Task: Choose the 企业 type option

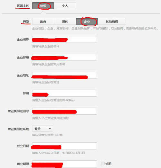Action: point(87,22)
